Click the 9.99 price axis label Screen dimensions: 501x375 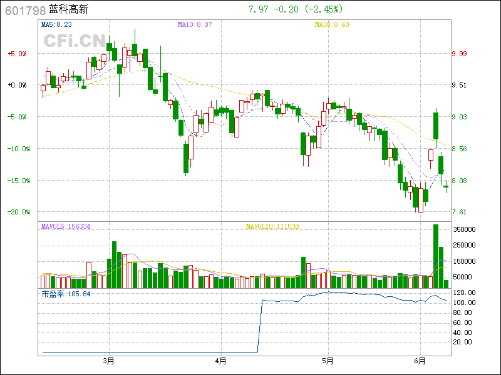coord(459,54)
